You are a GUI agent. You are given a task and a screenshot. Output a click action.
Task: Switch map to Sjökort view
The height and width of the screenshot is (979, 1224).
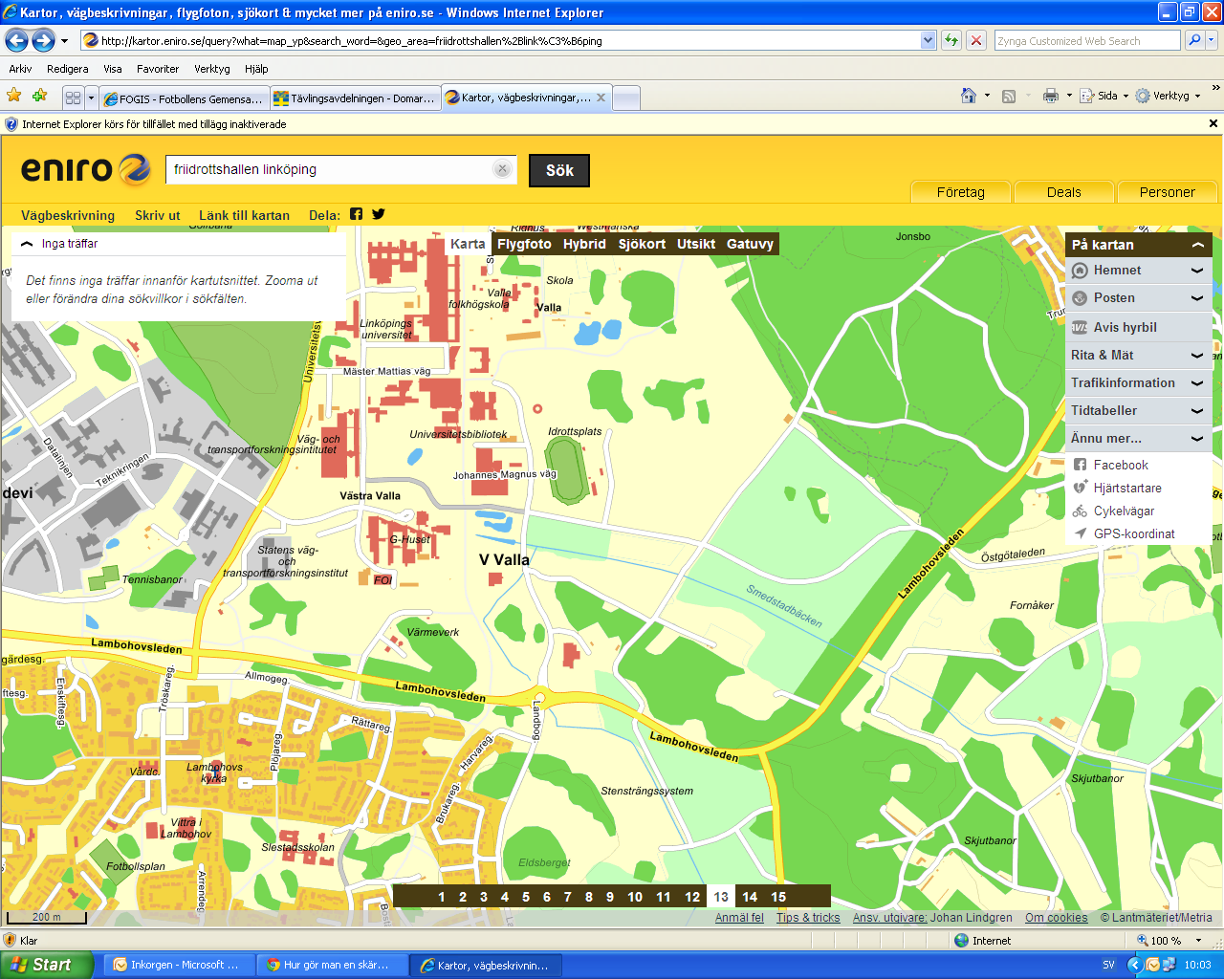(642, 244)
